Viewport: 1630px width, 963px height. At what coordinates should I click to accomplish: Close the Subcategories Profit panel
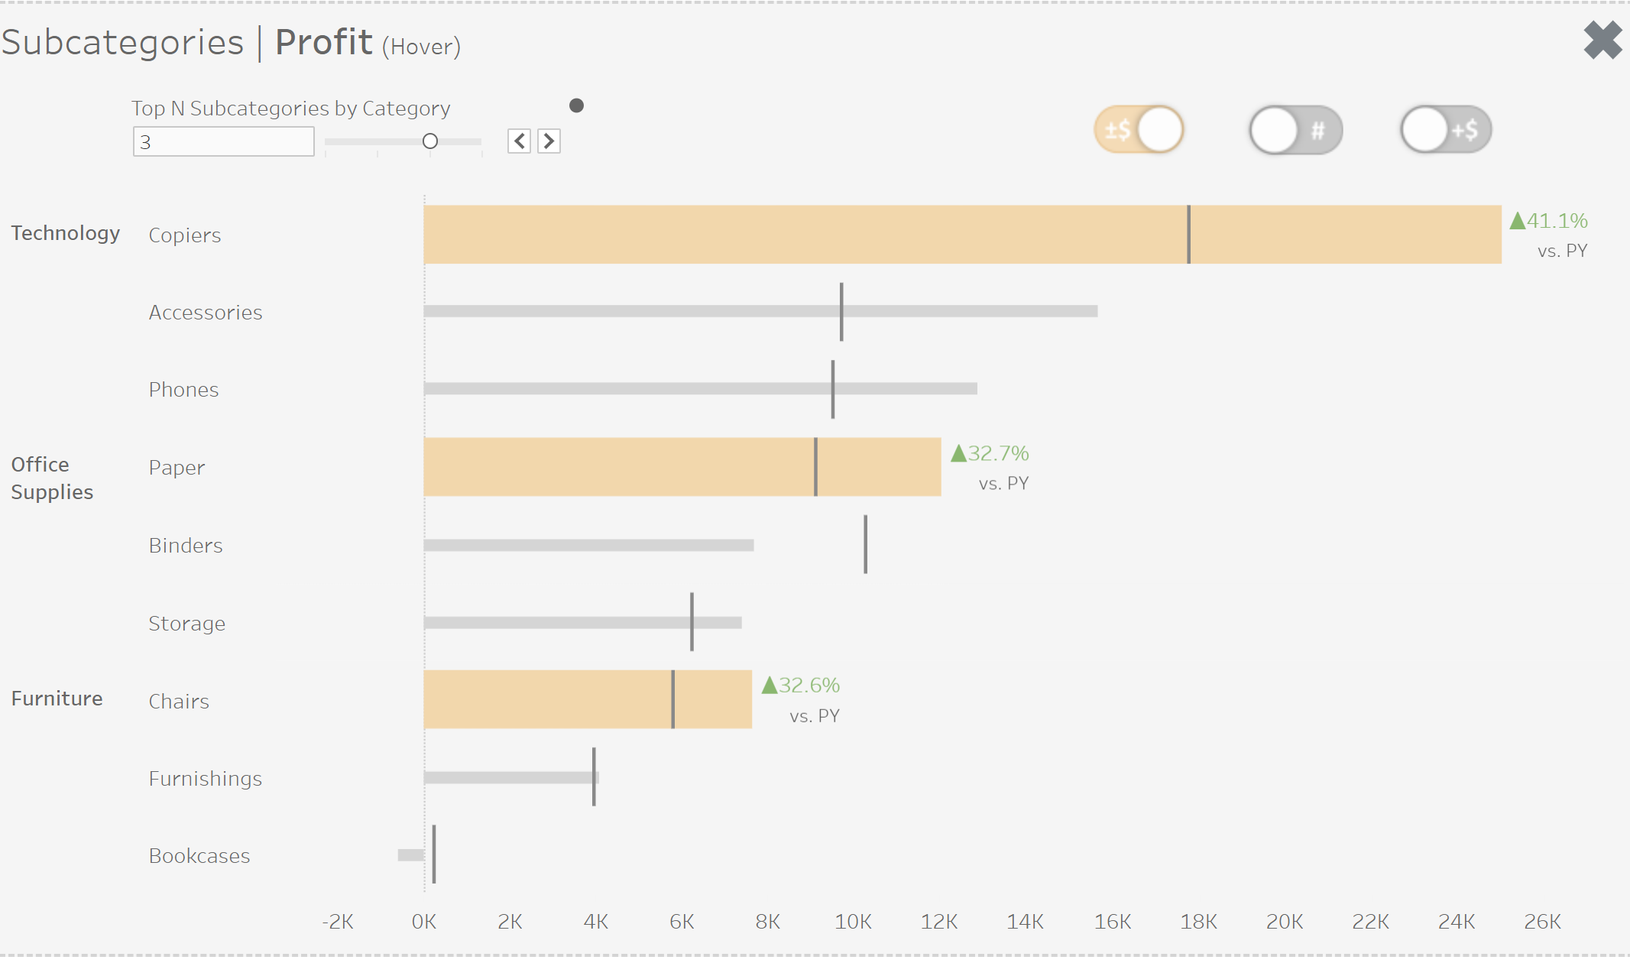1602,40
